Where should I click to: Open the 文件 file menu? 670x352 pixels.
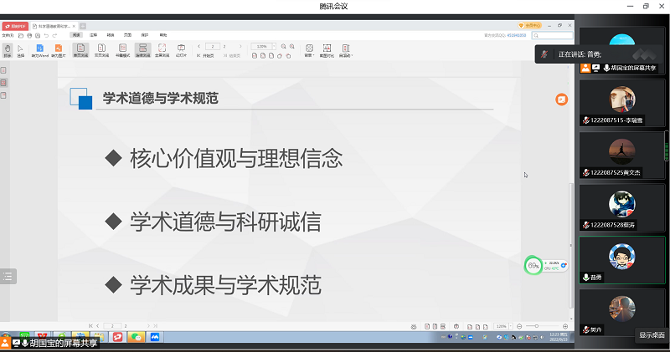(x=8, y=36)
